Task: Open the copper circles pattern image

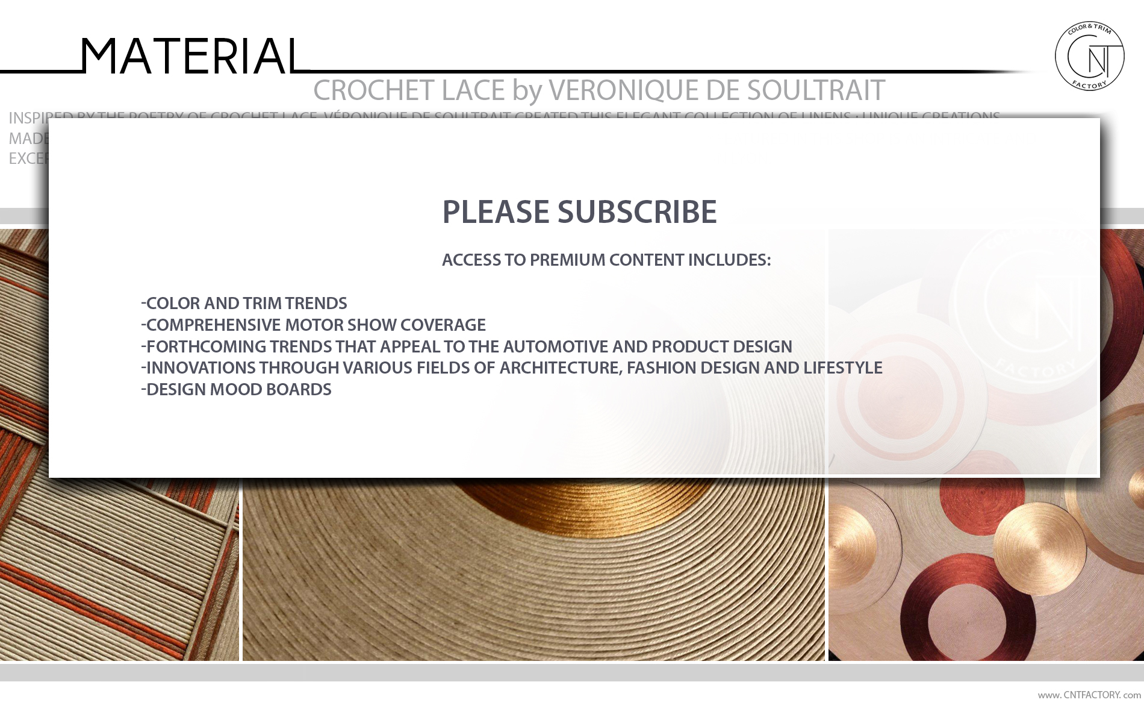Action: [986, 569]
